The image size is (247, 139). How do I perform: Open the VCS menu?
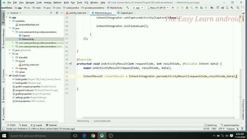pos(86,3)
